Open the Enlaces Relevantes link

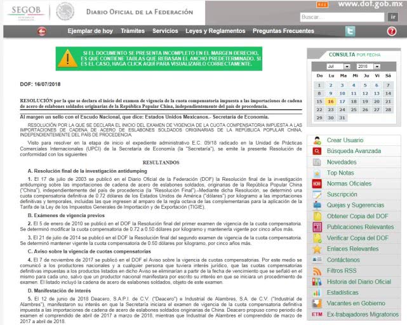[x=352, y=249]
